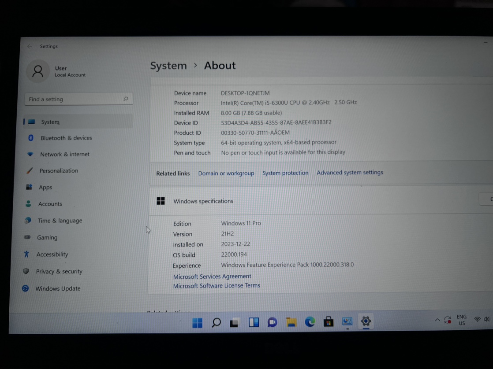Click the Network wifi icon in sidebar
The image size is (493, 369).
coord(30,154)
